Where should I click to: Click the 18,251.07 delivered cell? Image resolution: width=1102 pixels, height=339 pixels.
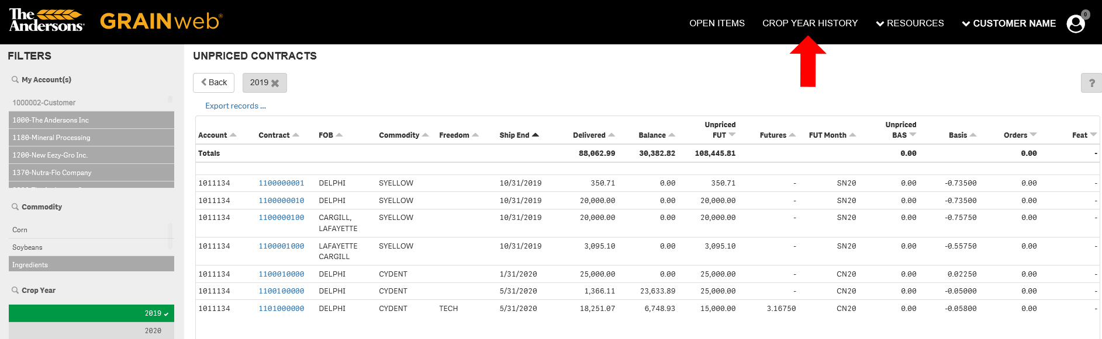(597, 309)
